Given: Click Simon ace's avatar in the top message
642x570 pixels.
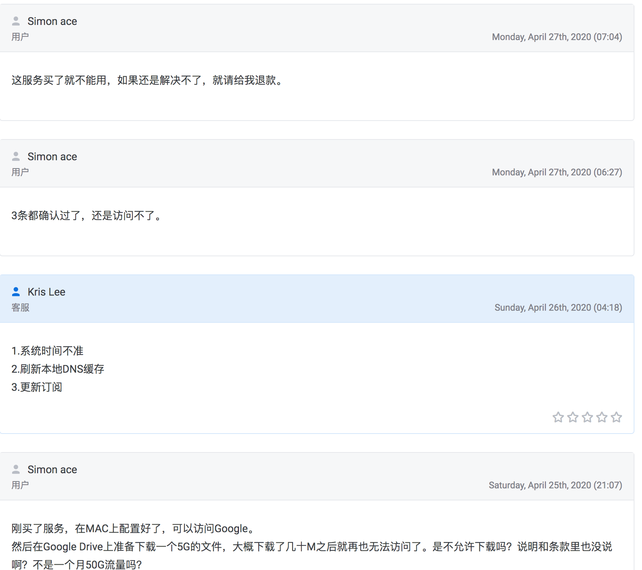Looking at the screenshot, I should tap(16, 21).
